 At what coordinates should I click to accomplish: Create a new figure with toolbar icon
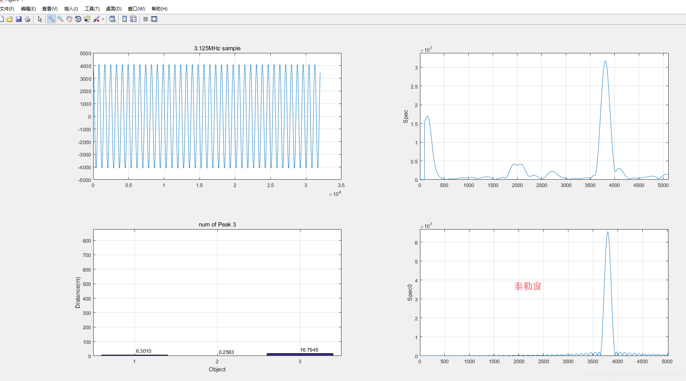click(x=2, y=19)
